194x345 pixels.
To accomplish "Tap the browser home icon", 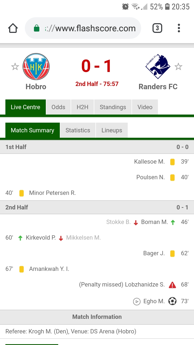I will pyautogui.click(x=13, y=28).
